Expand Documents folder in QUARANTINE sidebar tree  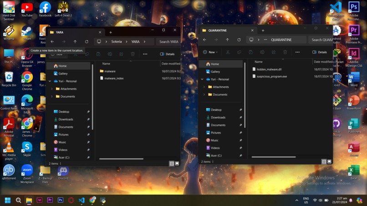click(204, 95)
